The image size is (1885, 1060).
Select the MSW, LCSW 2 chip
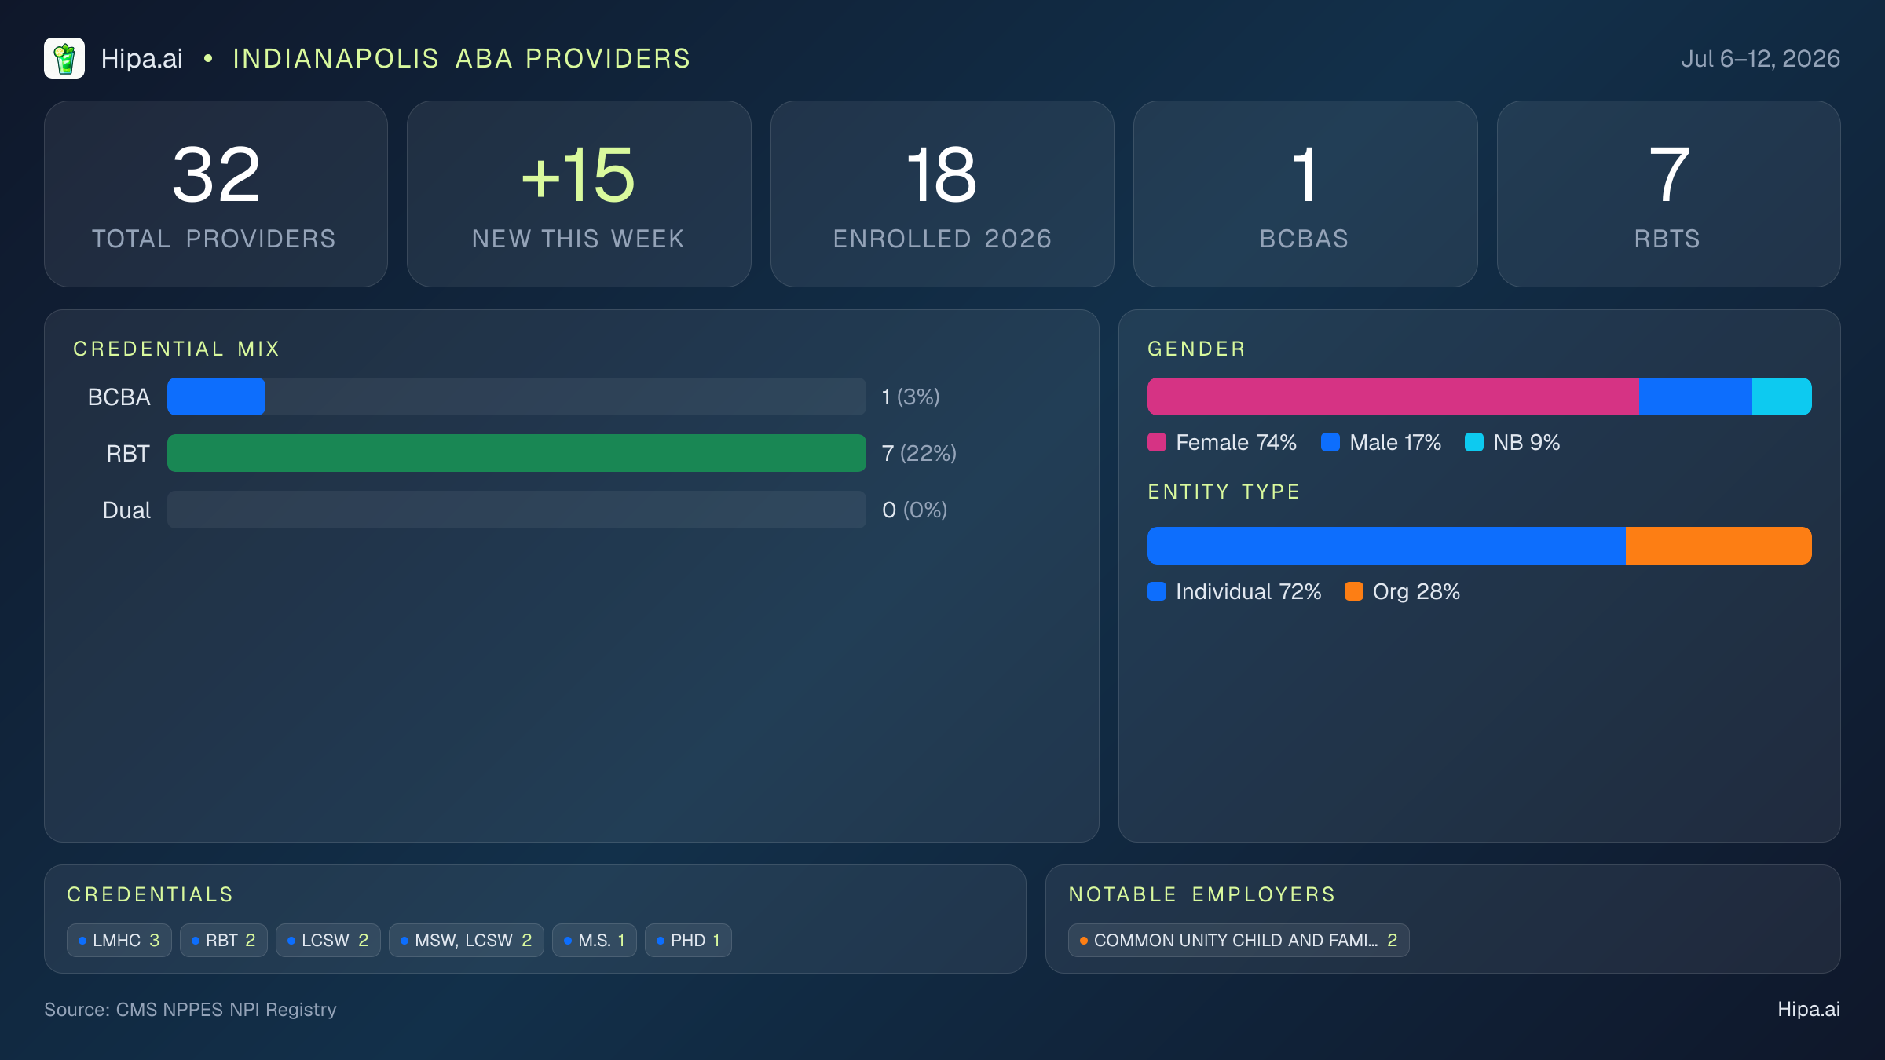click(x=467, y=940)
